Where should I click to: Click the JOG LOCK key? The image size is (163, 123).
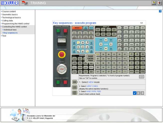(x=83, y=47)
